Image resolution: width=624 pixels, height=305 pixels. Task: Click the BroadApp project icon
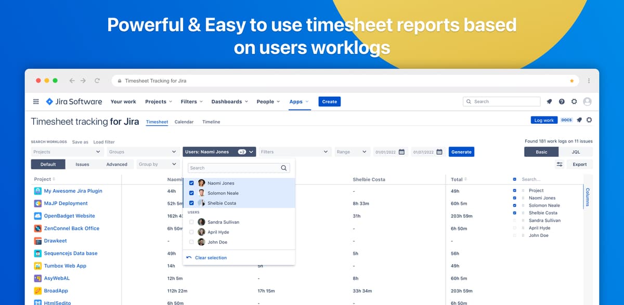(38, 290)
